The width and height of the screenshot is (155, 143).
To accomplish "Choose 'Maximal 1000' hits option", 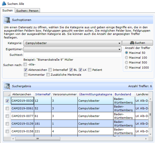I will coord(127,67).
